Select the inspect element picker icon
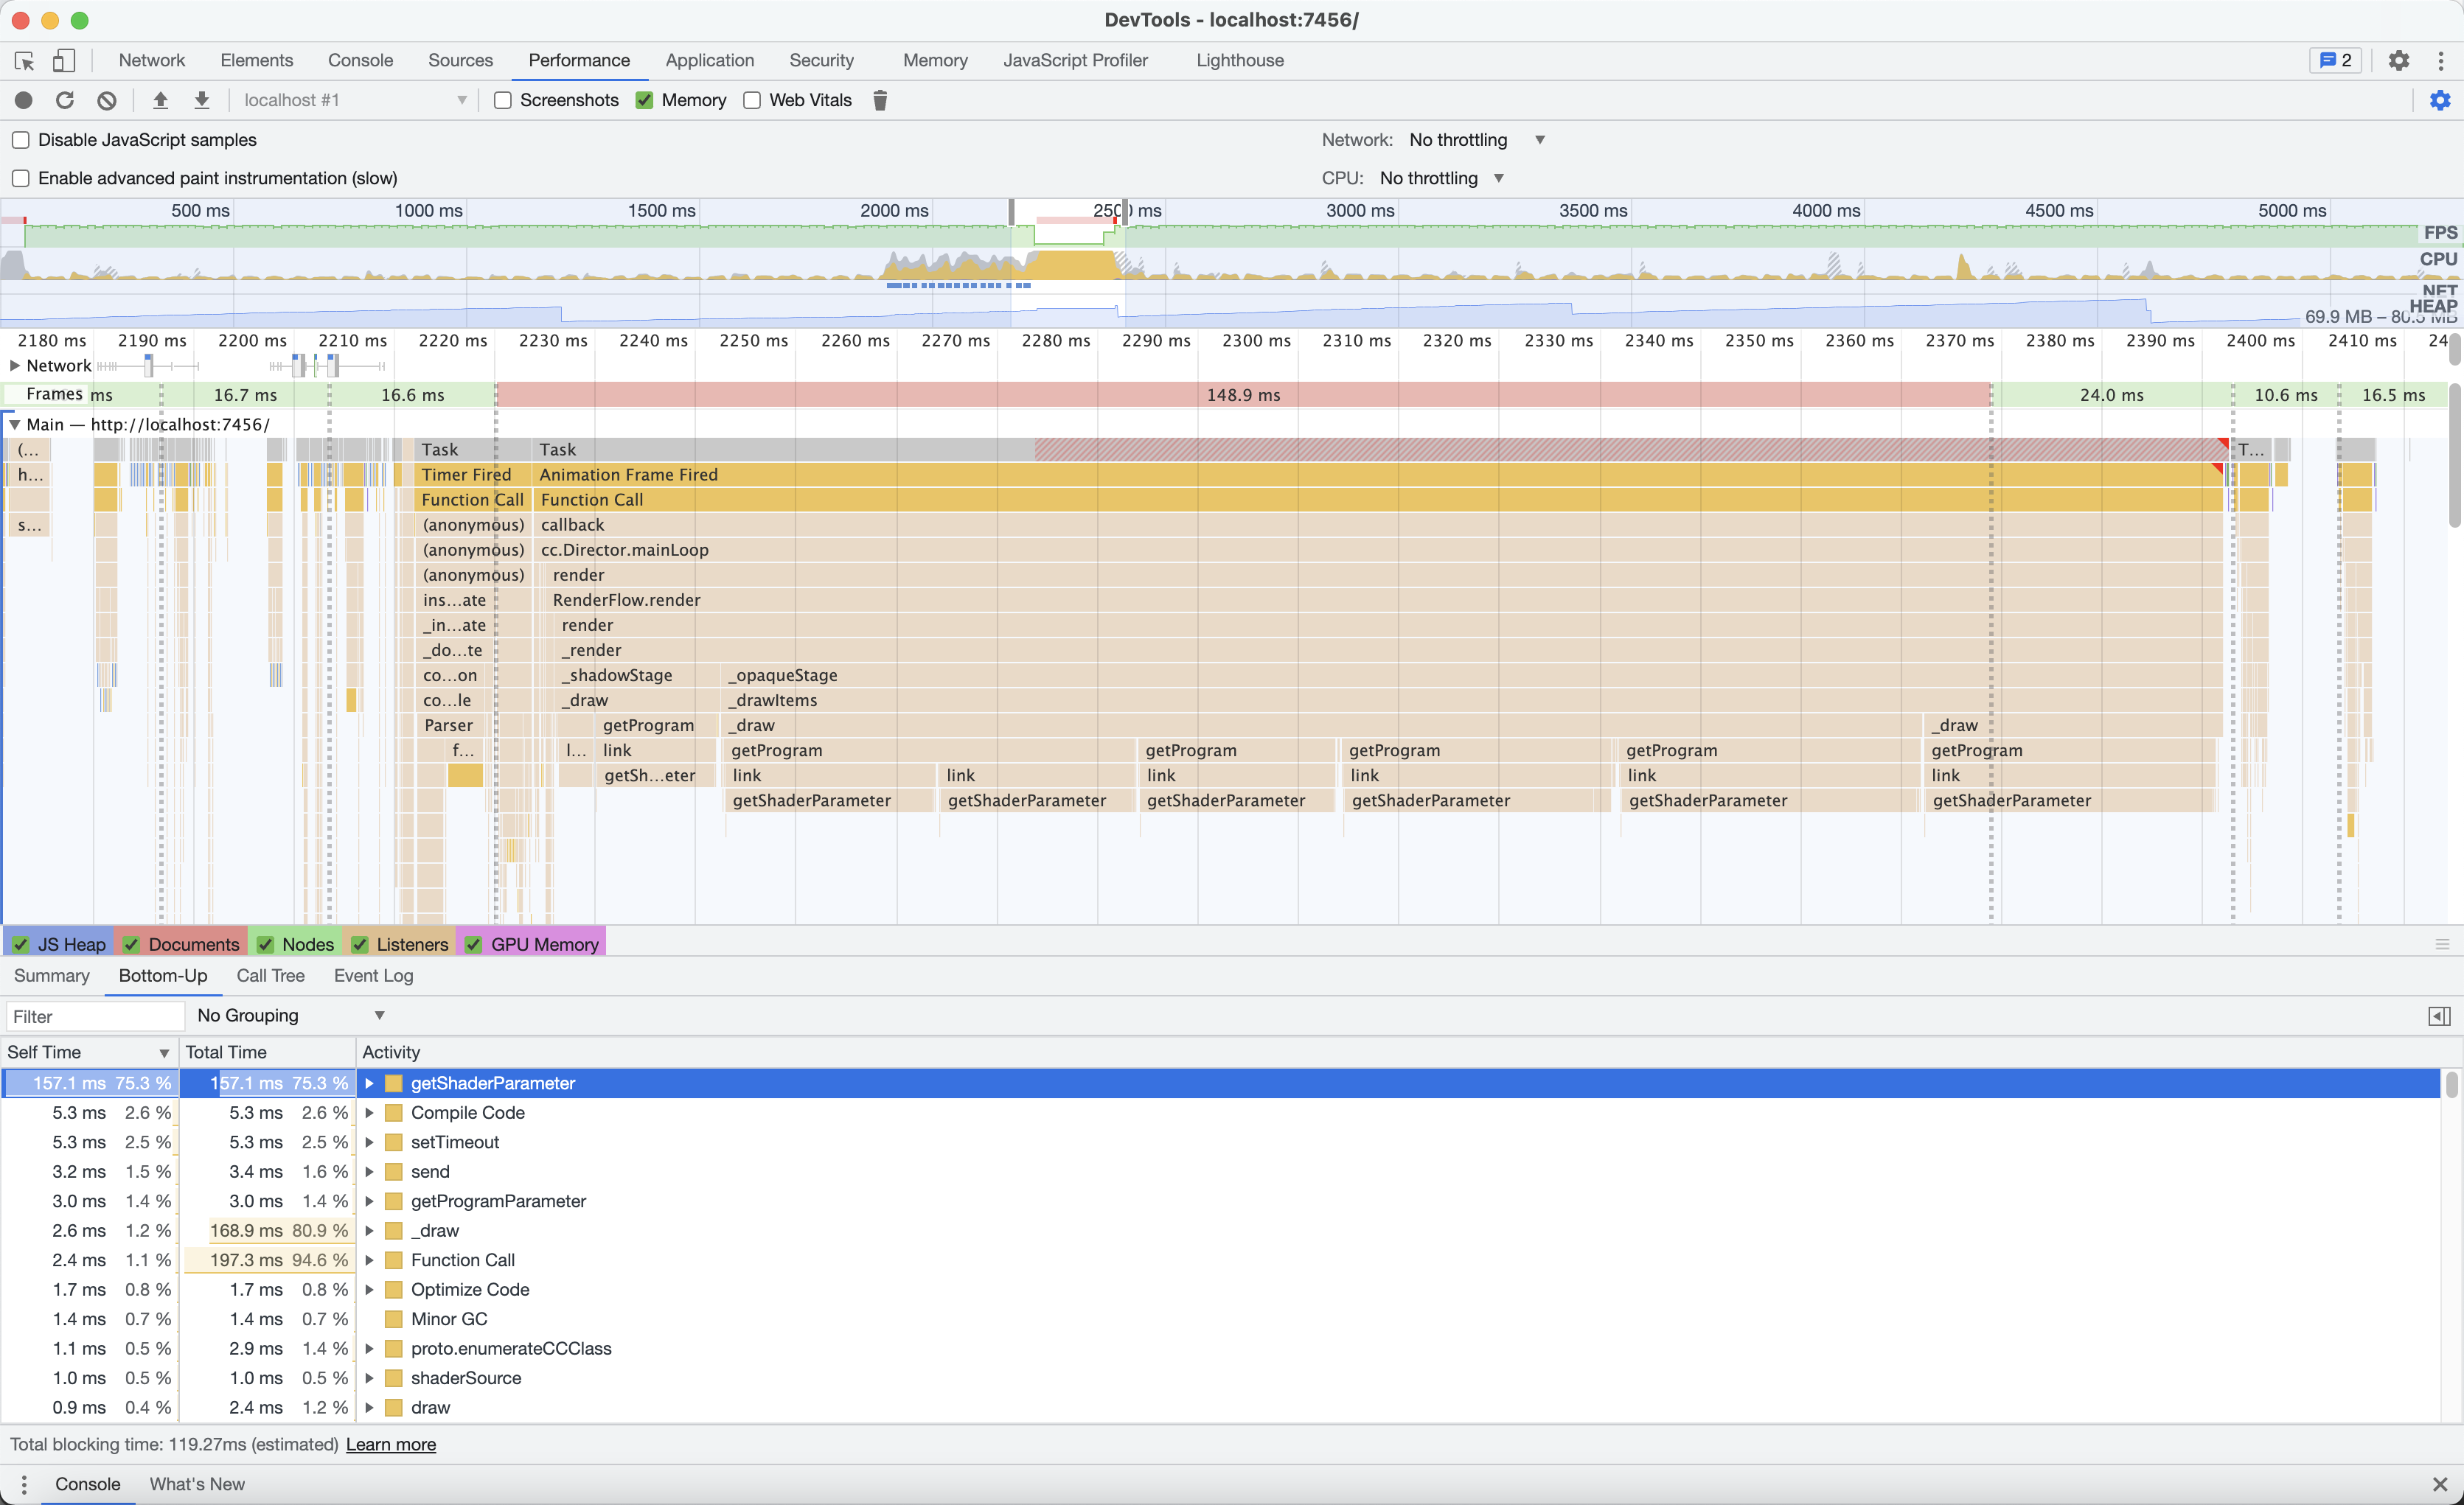The width and height of the screenshot is (2464, 1505). 24,61
